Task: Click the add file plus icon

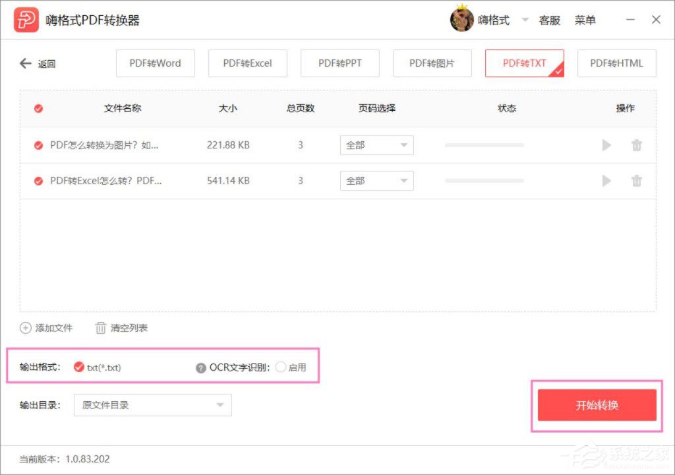Action: click(25, 328)
